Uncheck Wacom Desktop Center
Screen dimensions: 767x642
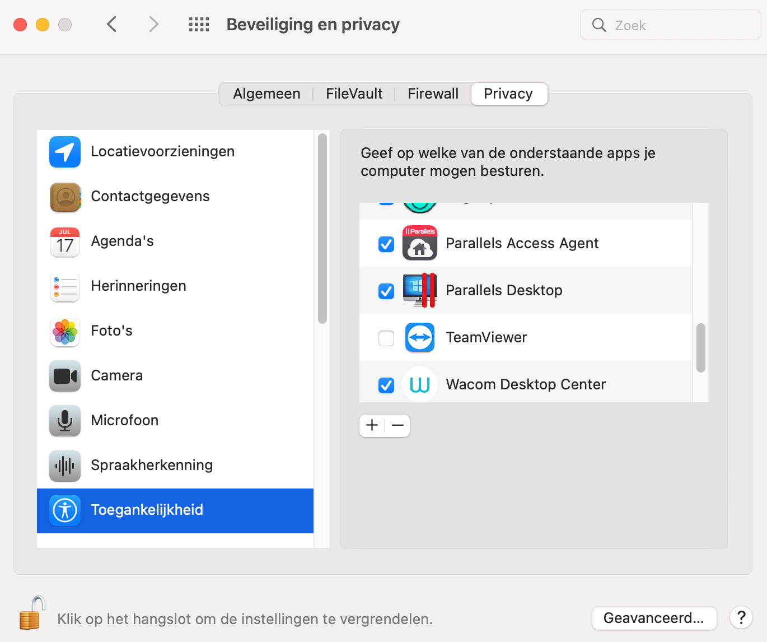click(x=386, y=385)
